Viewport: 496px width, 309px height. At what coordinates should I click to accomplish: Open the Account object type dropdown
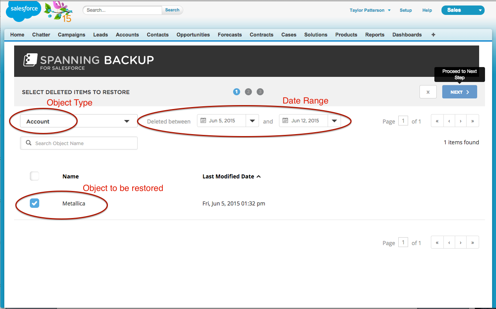(x=79, y=121)
